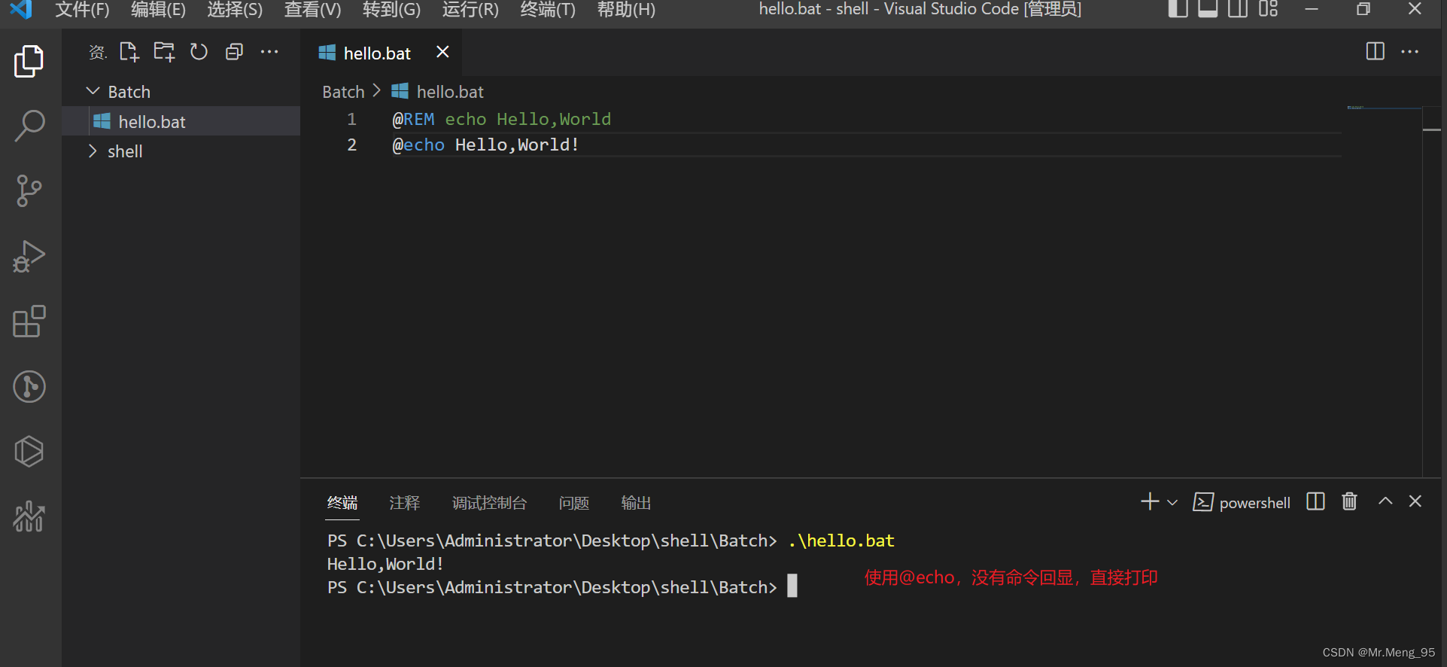Toggle the primary sidebar layout button

coord(1178,9)
